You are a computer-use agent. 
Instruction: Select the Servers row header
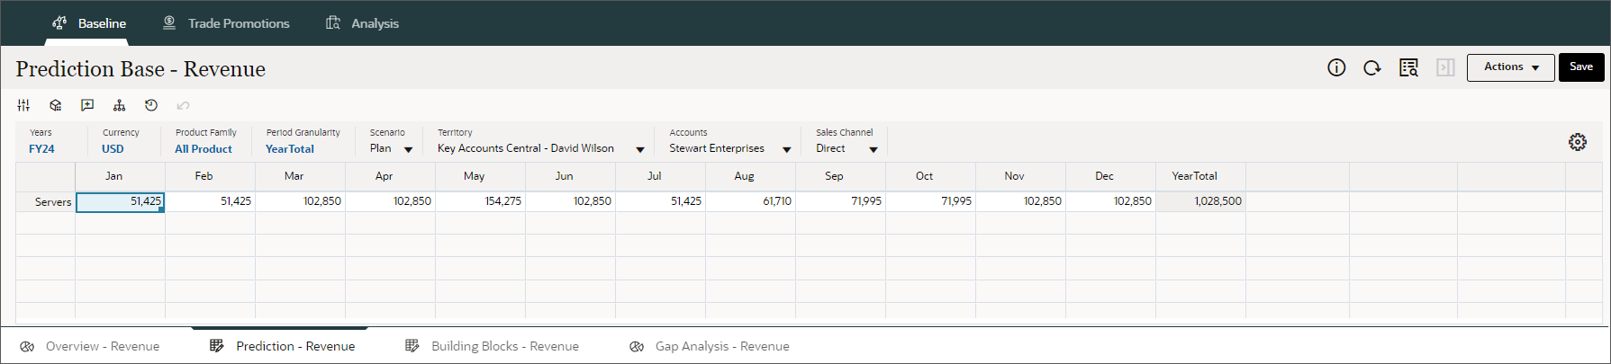coord(46,201)
